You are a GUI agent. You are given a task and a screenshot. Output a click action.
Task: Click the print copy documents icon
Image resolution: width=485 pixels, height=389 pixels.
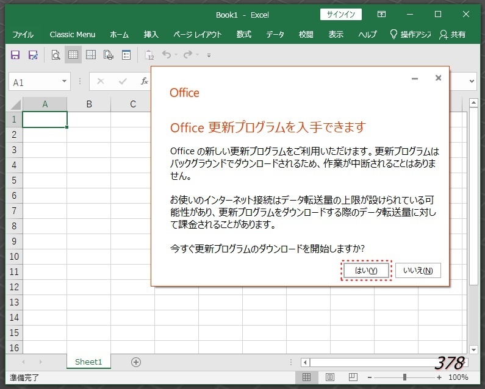click(x=108, y=55)
